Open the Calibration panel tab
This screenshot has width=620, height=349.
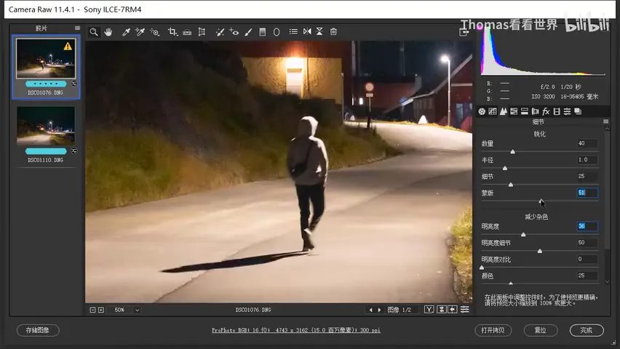pos(557,111)
